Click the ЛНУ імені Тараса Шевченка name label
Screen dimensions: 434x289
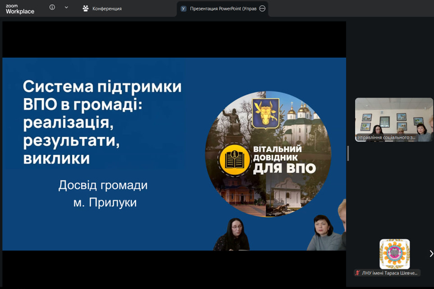pos(391,273)
